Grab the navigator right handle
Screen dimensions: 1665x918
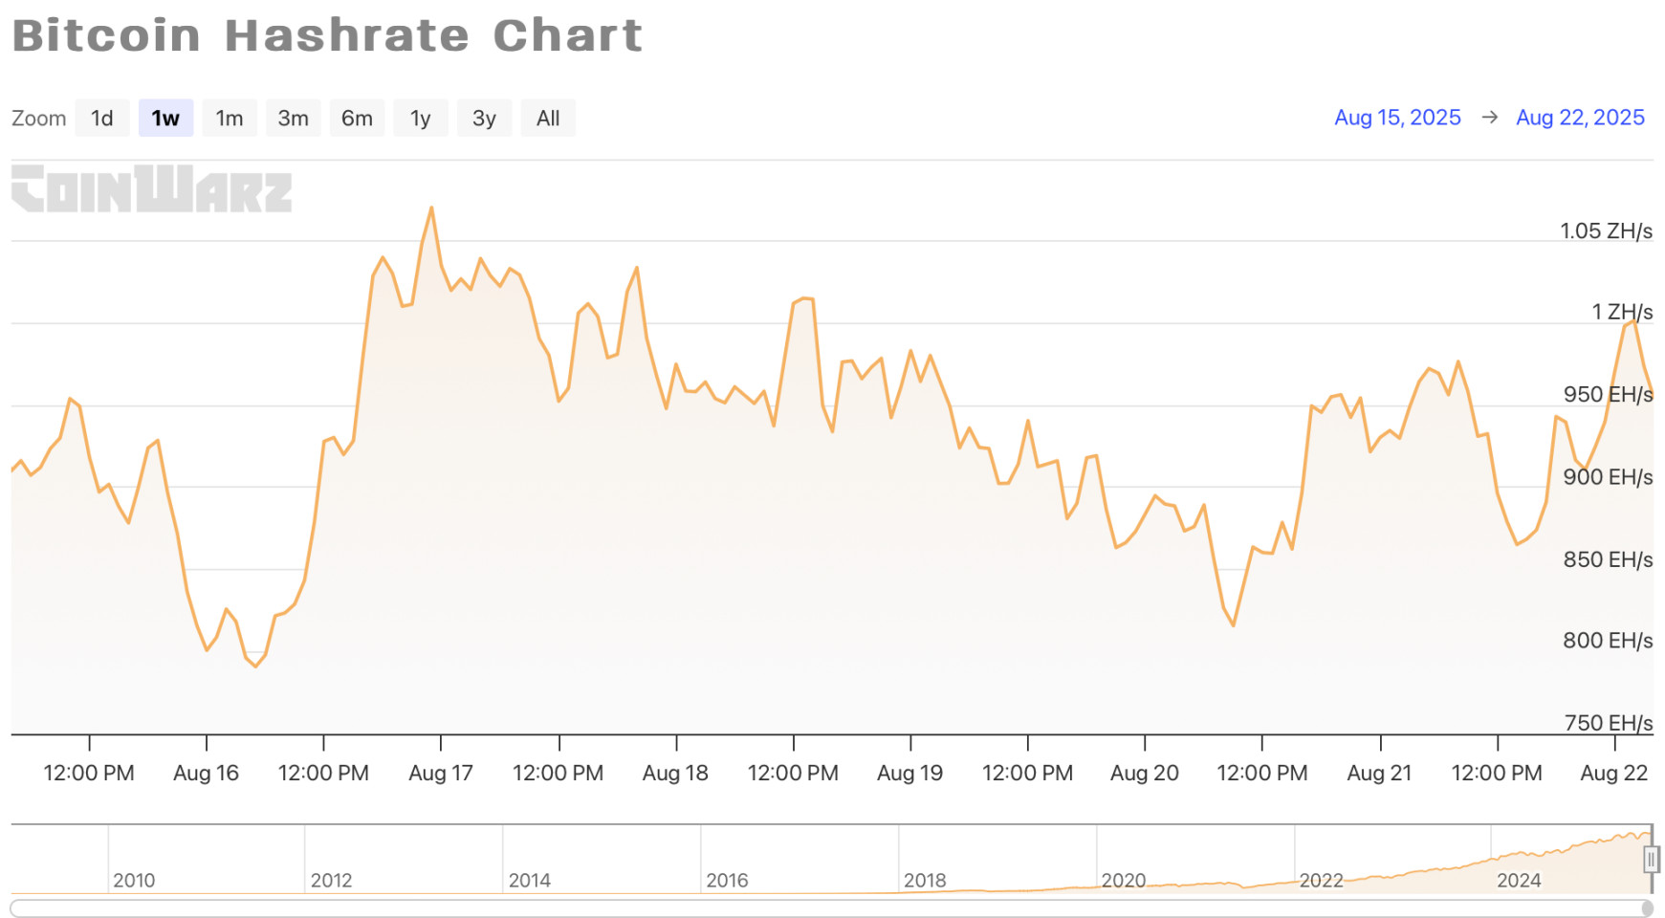point(1651,860)
